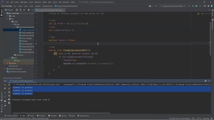Open the Problems tool window button
The image size is (214, 120).
[x=41, y=116]
